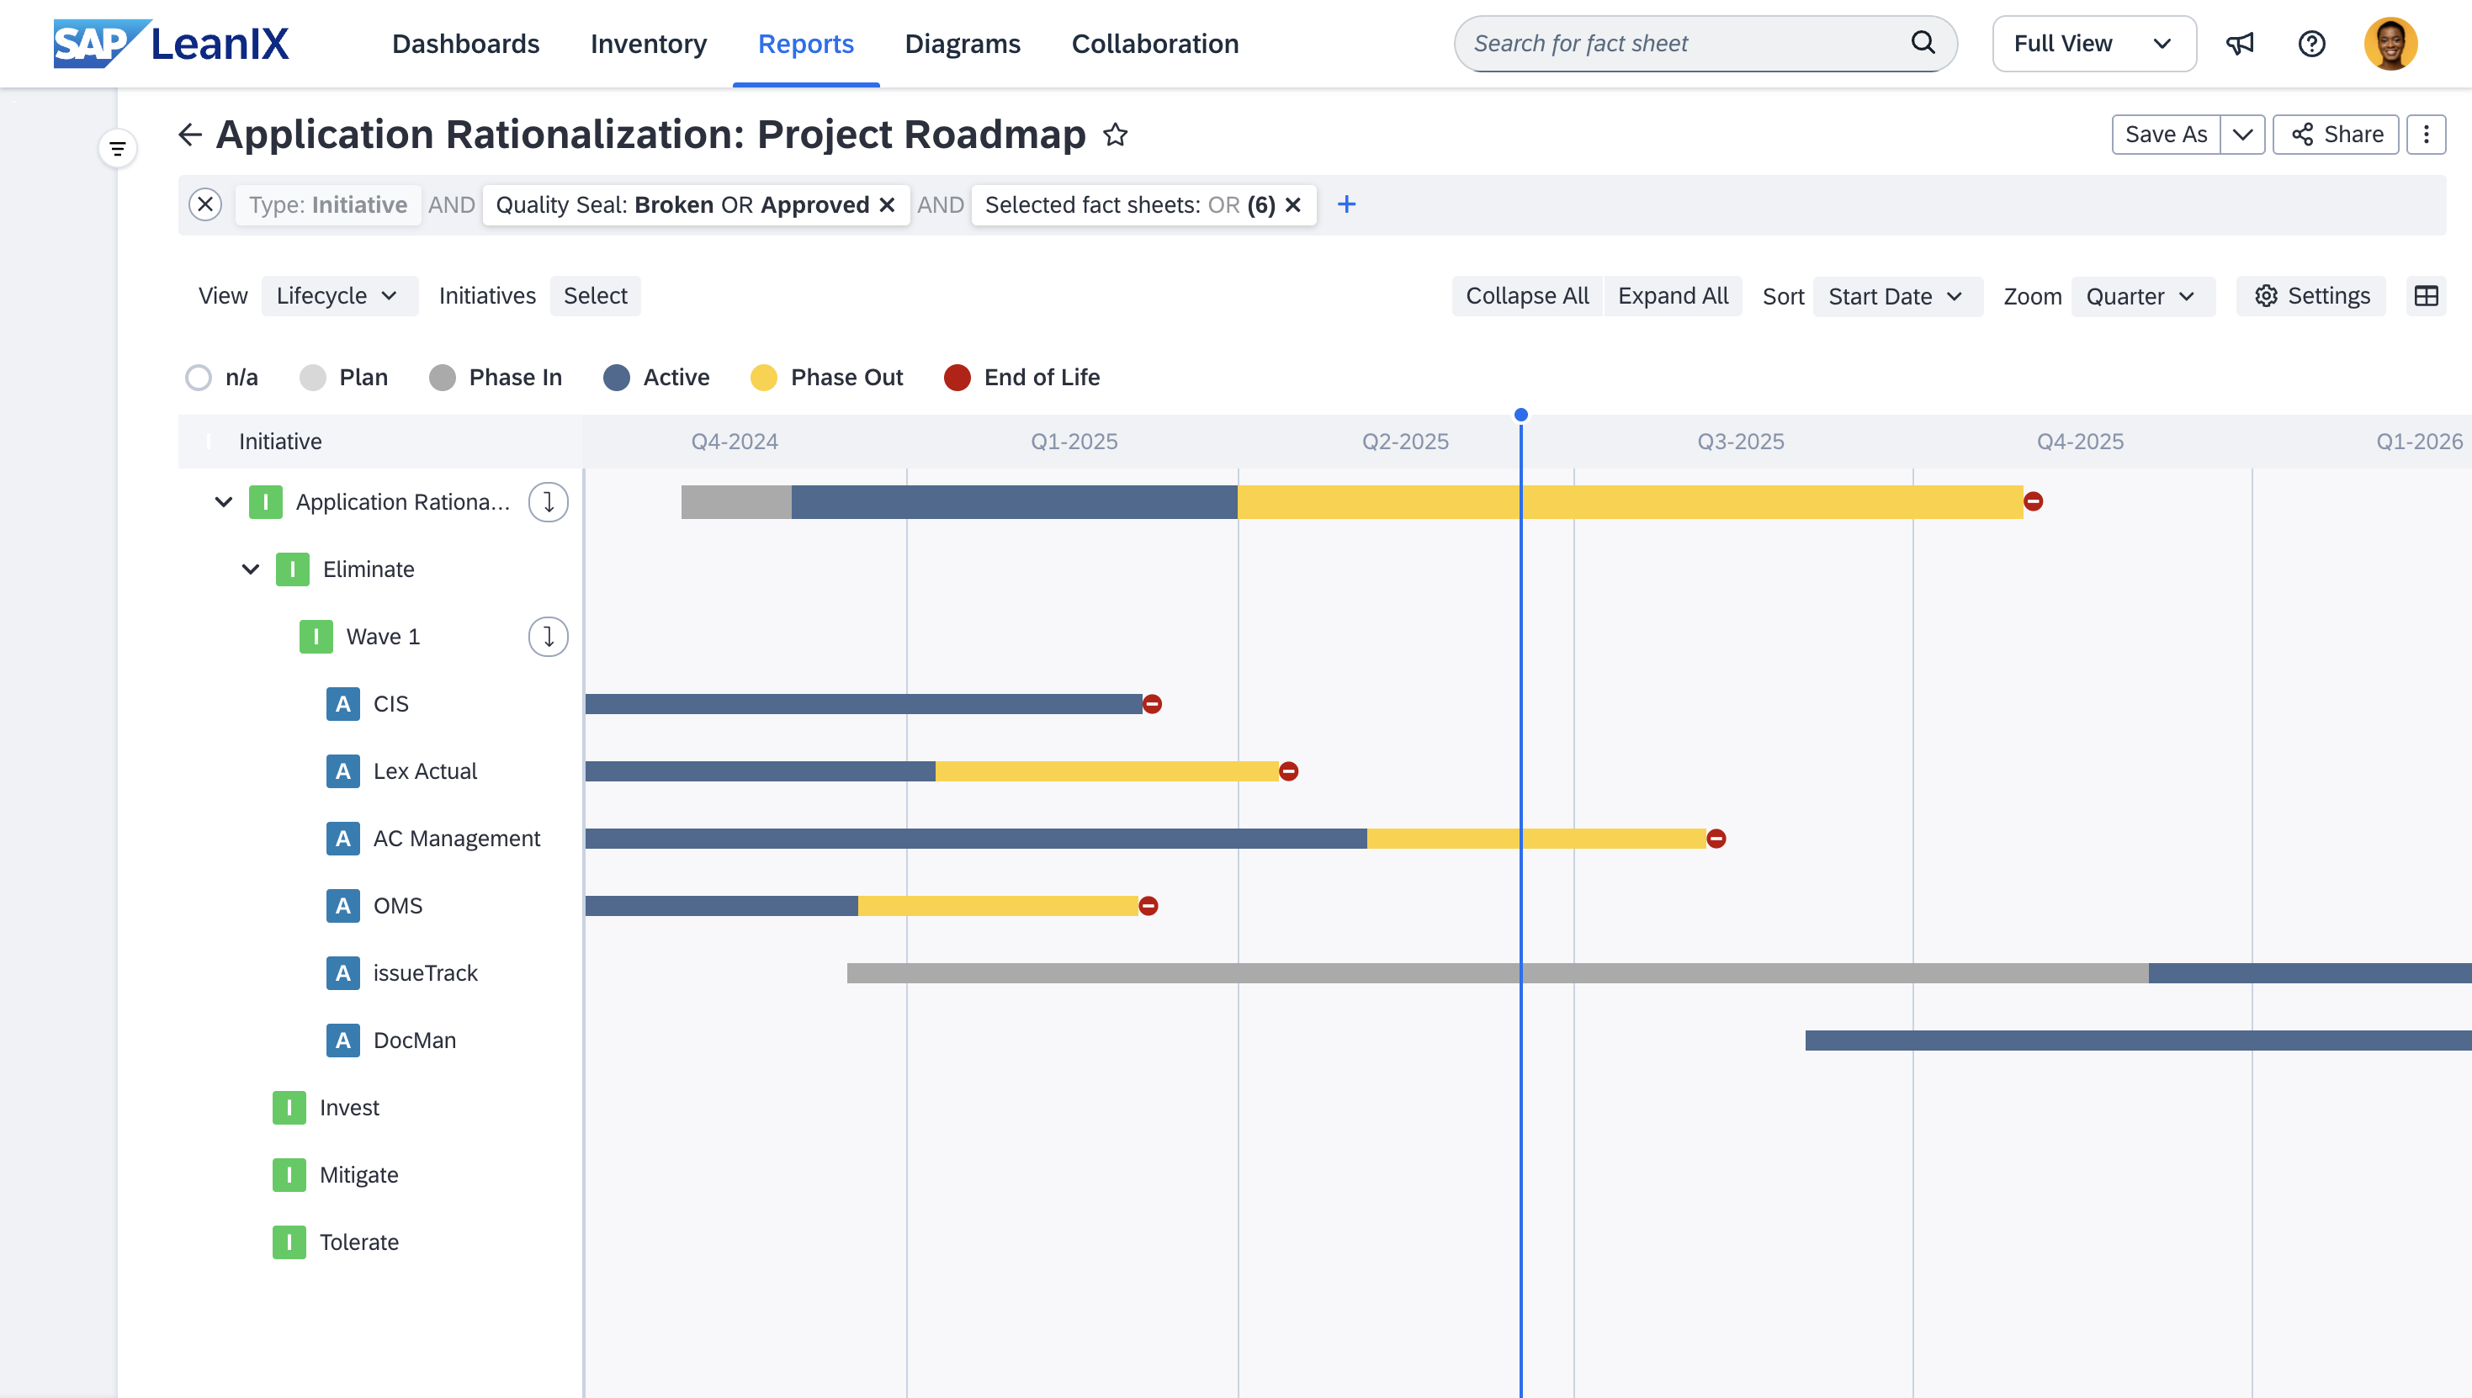The image size is (2472, 1398).
Task: Open the help question mark icon
Action: [x=2311, y=45]
